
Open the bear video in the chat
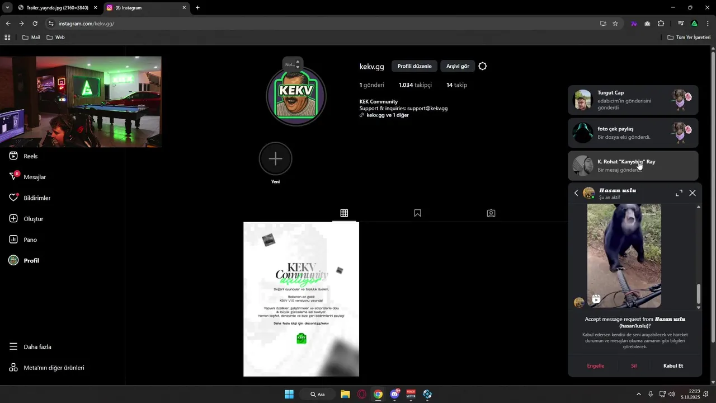click(x=624, y=256)
